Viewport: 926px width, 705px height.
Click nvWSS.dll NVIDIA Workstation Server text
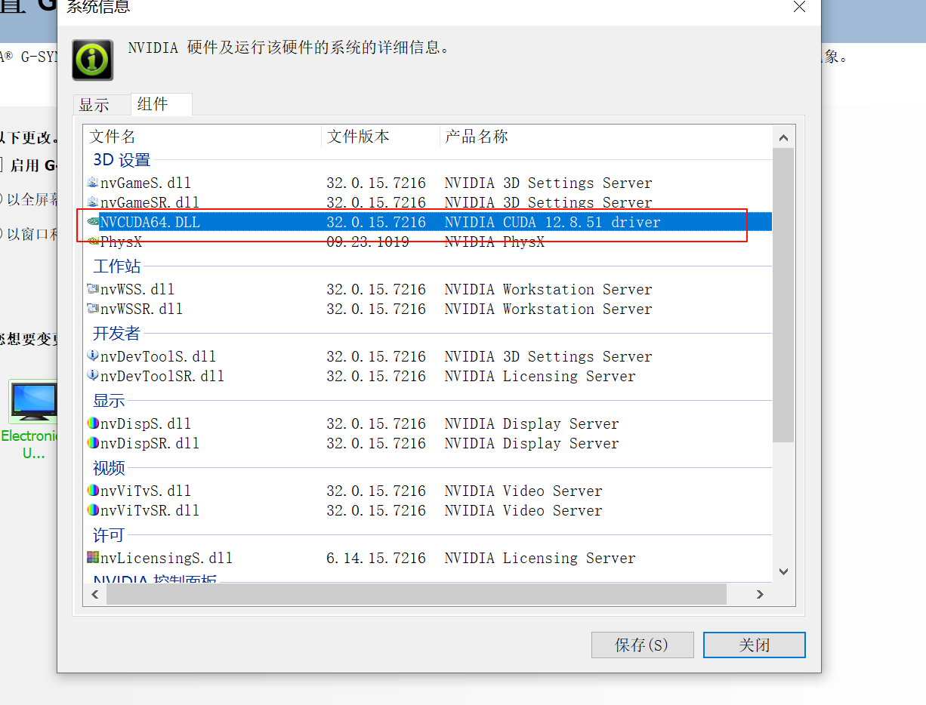[548, 289]
